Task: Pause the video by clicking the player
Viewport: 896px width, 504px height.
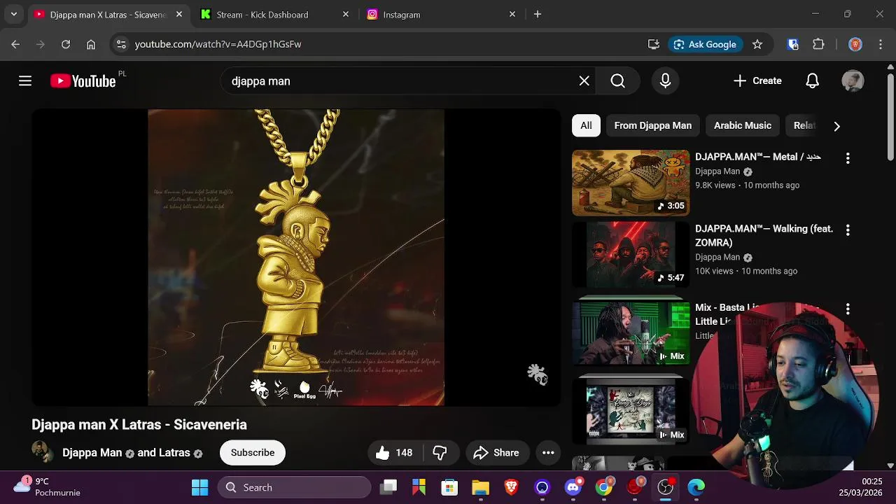Action: tap(296, 258)
